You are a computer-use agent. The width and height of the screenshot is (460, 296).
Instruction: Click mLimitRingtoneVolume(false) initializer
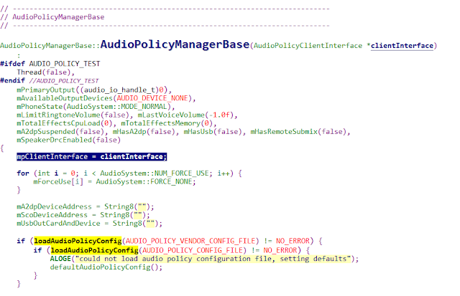point(75,115)
